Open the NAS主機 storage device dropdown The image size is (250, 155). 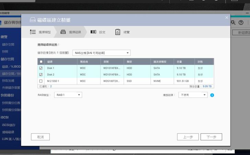(x=101, y=53)
